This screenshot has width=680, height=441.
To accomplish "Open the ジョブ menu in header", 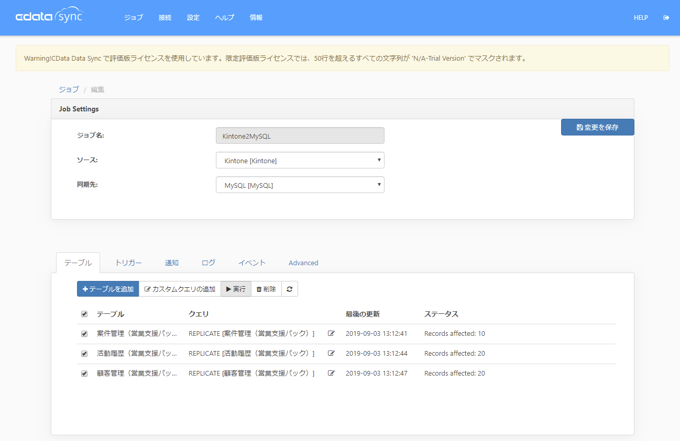I will pyautogui.click(x=134, y=18).
